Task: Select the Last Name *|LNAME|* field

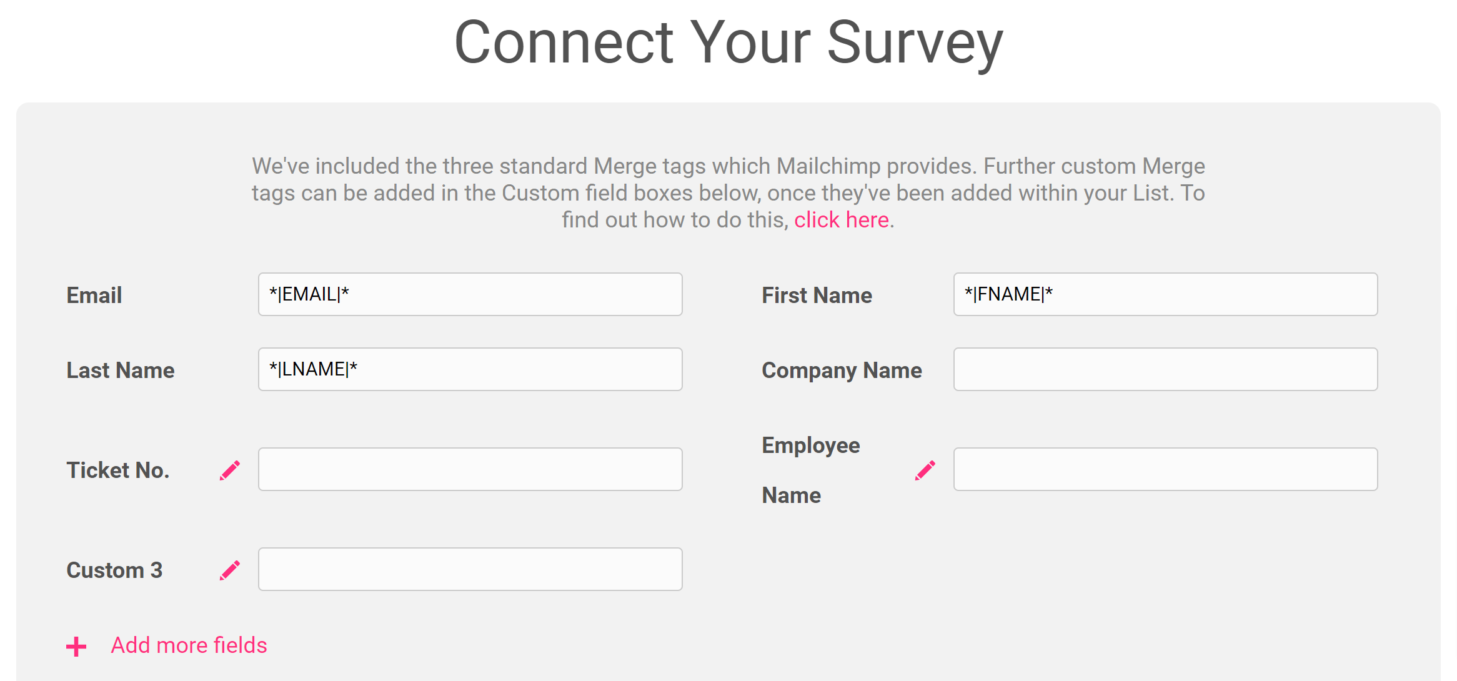Action: [x=470, y=369]
